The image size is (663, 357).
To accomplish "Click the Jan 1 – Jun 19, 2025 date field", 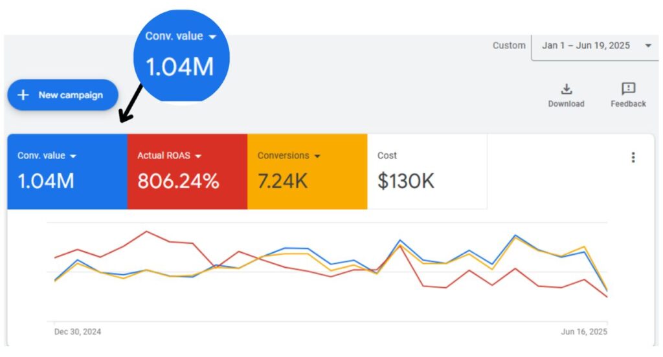I will tap(585, 45).
